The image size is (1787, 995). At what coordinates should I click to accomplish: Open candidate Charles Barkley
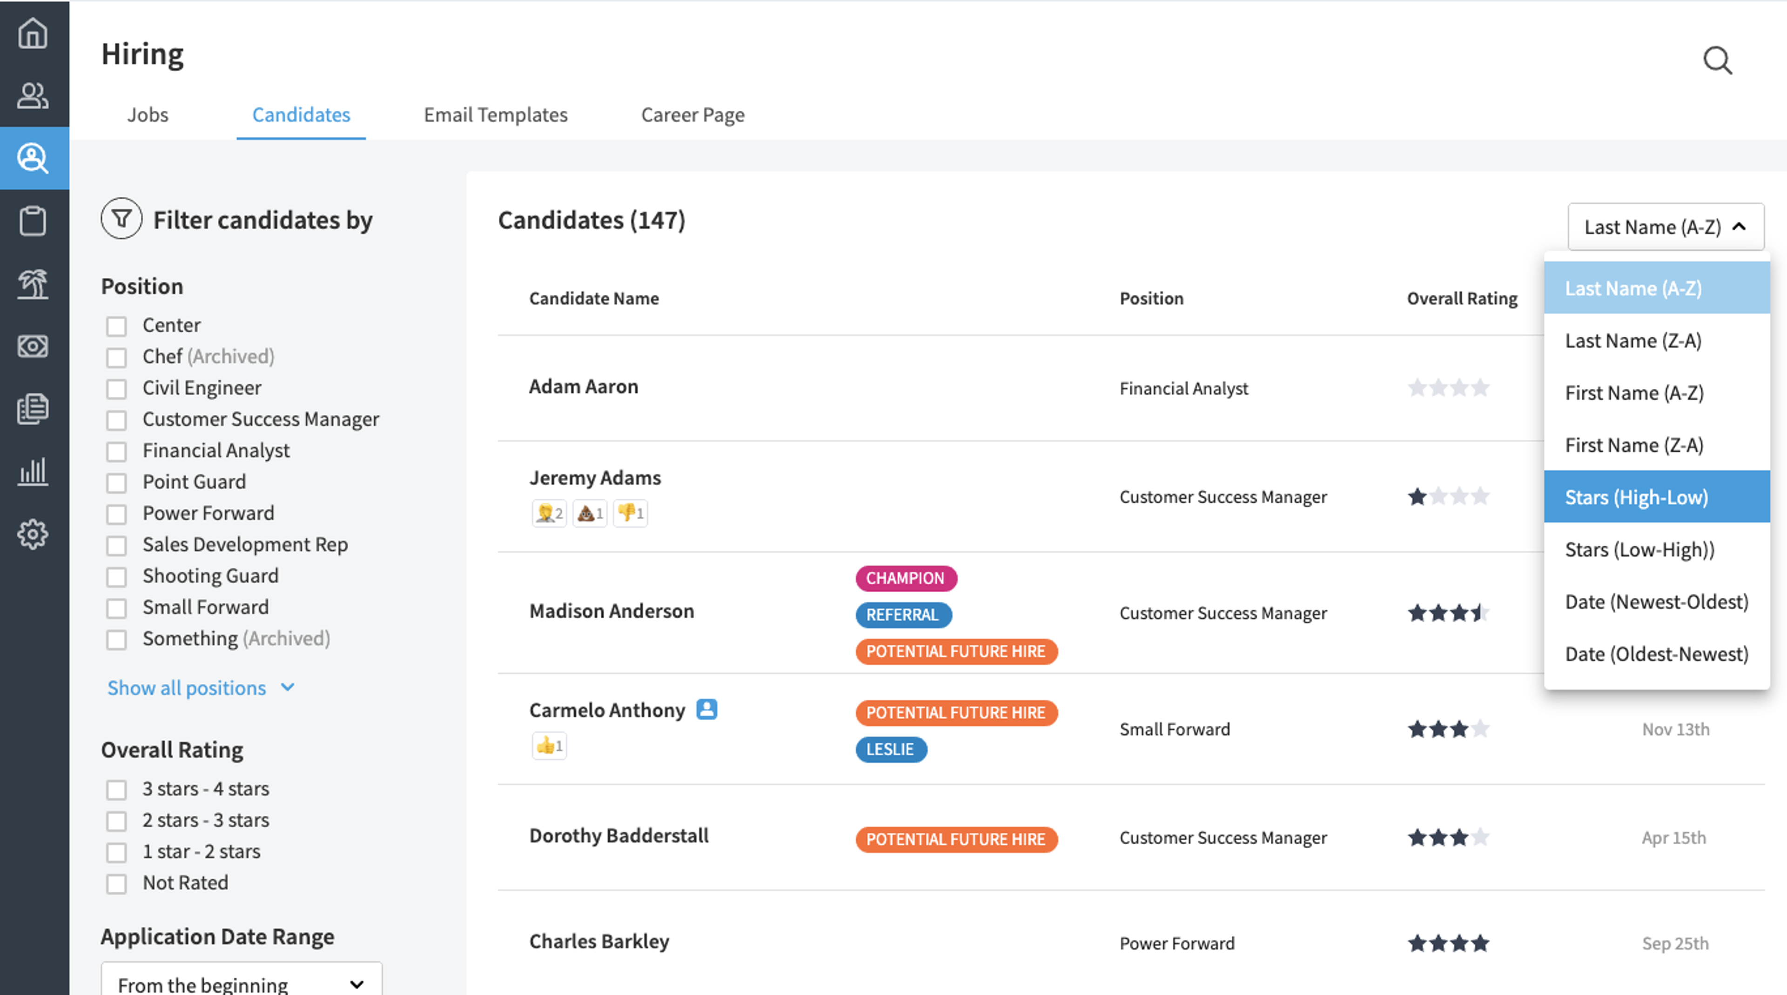click(x=599, y=941)
